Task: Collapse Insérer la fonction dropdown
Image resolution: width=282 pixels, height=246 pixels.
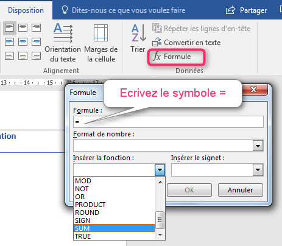Action: coord(160,170)
